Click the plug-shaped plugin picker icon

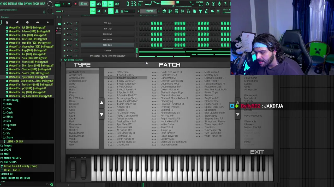pos(200,11)
